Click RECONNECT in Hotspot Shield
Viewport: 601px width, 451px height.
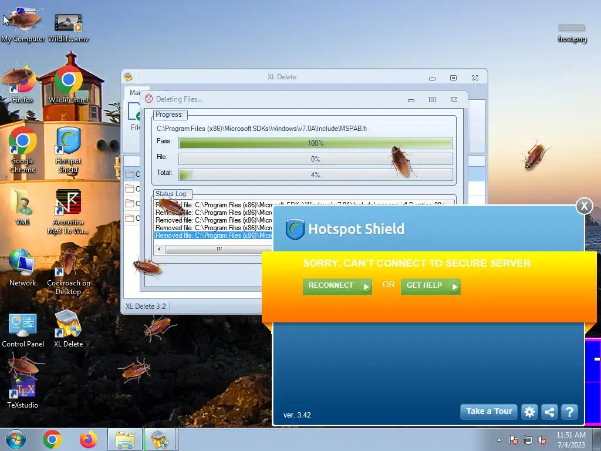(337, 286)
